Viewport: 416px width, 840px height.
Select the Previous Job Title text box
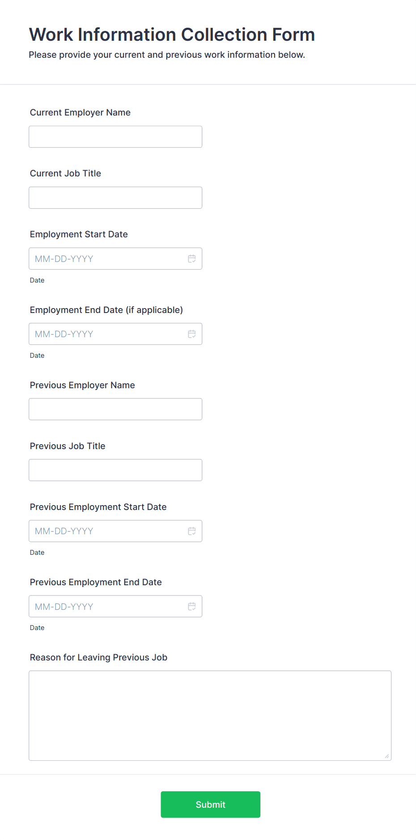click(x=115, y=470)
